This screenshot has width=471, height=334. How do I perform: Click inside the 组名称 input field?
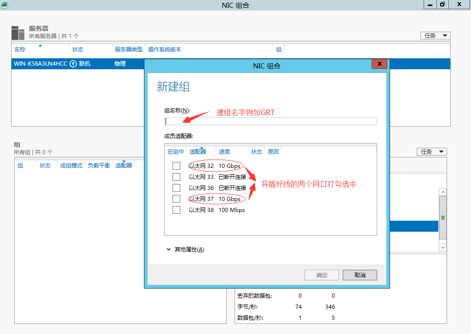pyautogui.click(x=270, y=121)
